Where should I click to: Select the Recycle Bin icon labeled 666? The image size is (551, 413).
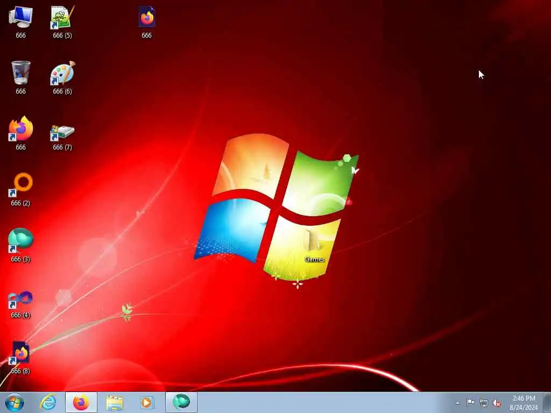coord(21,77)
